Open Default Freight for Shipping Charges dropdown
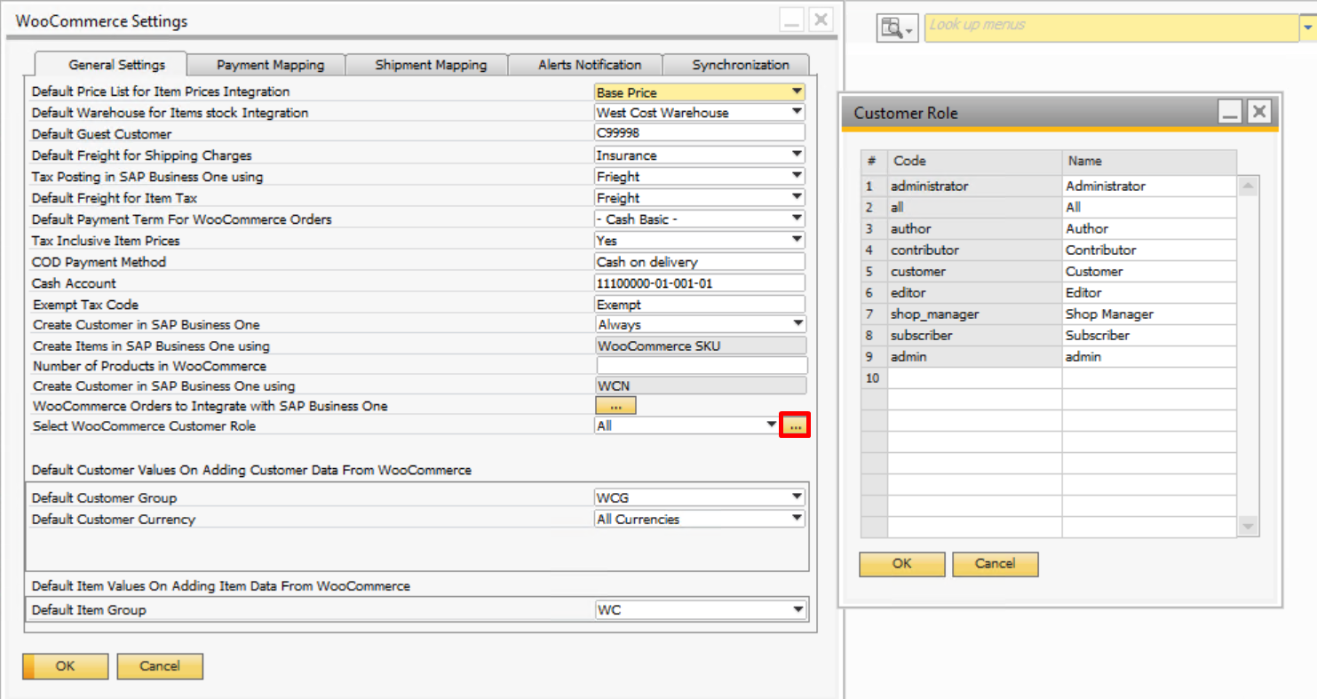Image resolution: width=1317 pixels, height=699 pixels. point(797,155)
